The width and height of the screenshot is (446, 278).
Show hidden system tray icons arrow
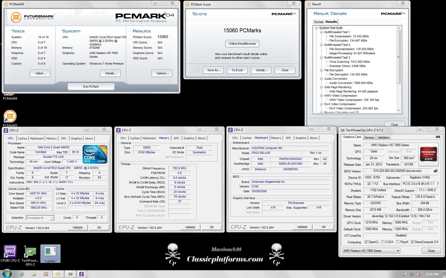pyautogui.click(x=399, y=274)
